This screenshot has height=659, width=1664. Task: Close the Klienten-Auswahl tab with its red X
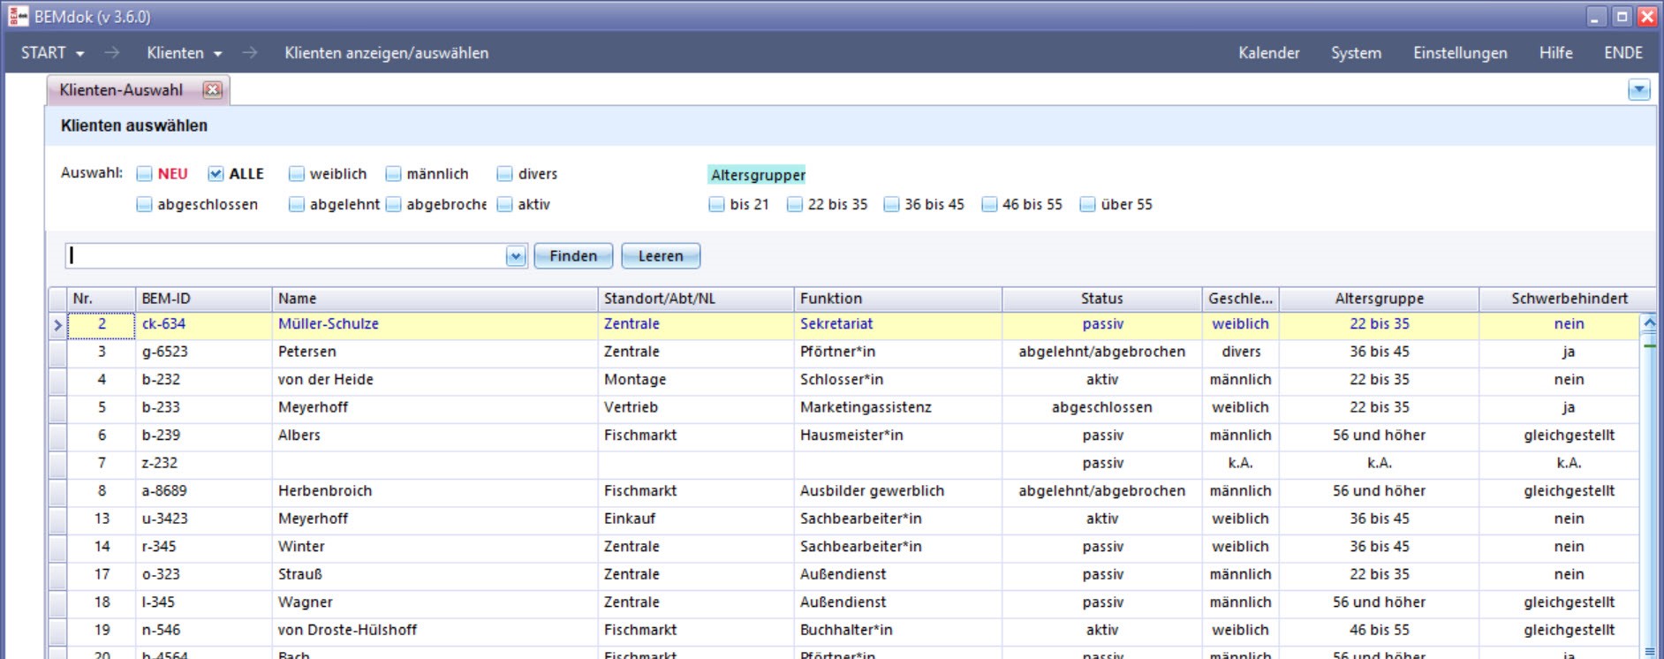212,89
